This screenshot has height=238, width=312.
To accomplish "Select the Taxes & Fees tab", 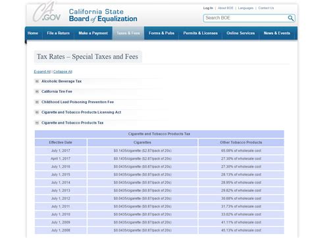I will (128, 33).
